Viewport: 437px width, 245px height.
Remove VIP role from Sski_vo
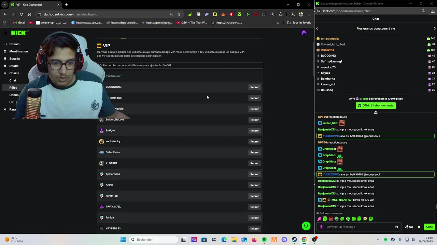click(254, 131)
